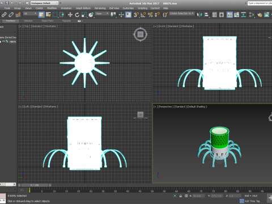Click the Align tool icon

tap(206, 15)
